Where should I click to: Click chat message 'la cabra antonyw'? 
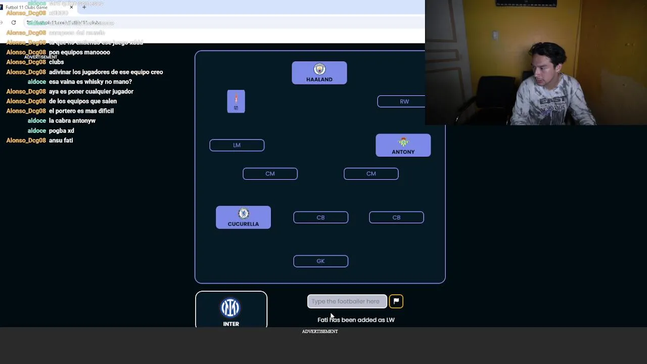[x=72, y=121]
